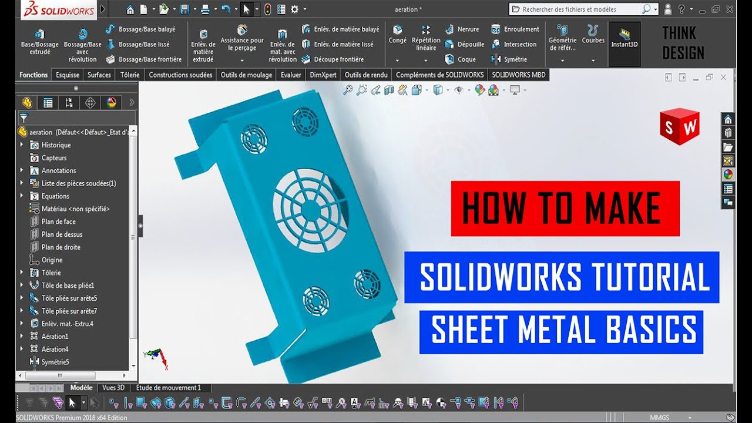The height and width of the screenshot is (423, 752).
Task: Open the Outils de moulage tab
Action: [246, 75]
